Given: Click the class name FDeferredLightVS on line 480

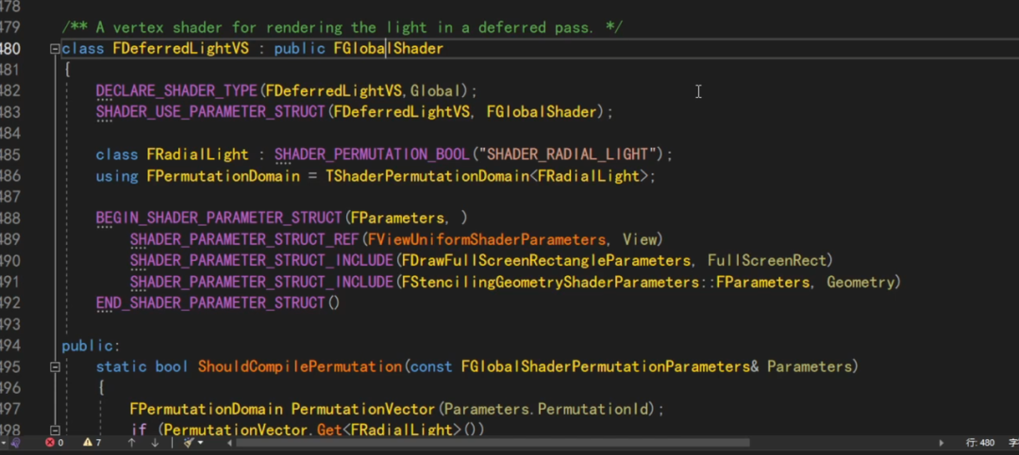Looking at the screenshot, I should coord(180,49).
